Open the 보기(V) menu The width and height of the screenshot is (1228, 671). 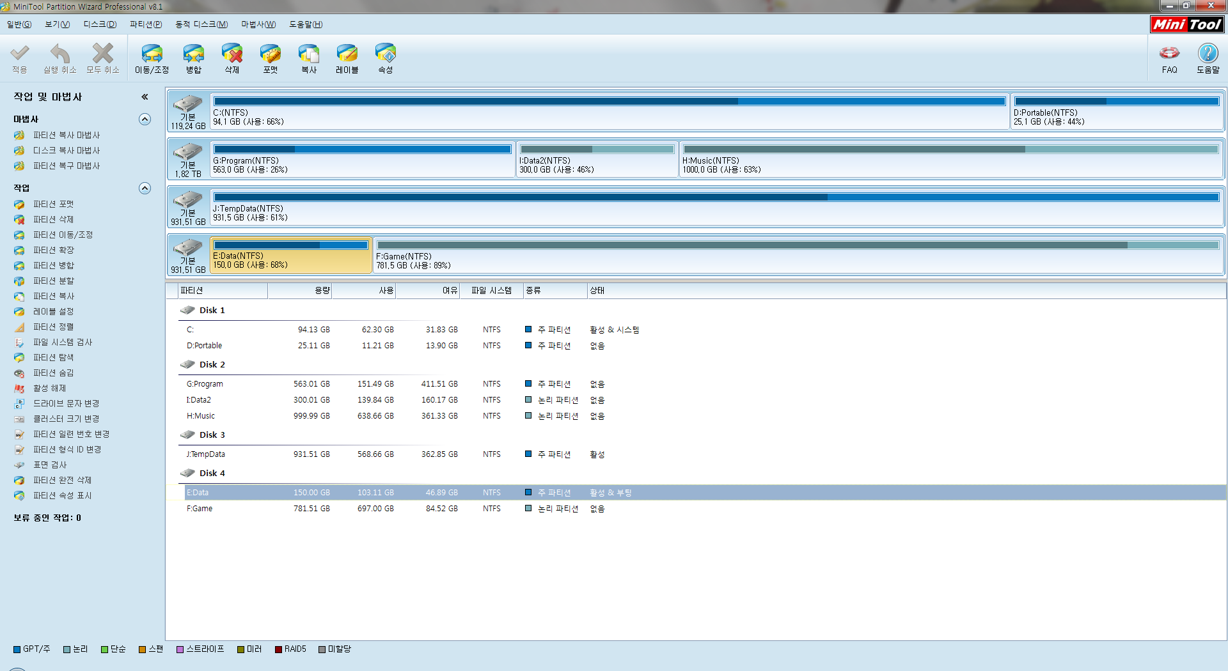(x=58, y=24)
